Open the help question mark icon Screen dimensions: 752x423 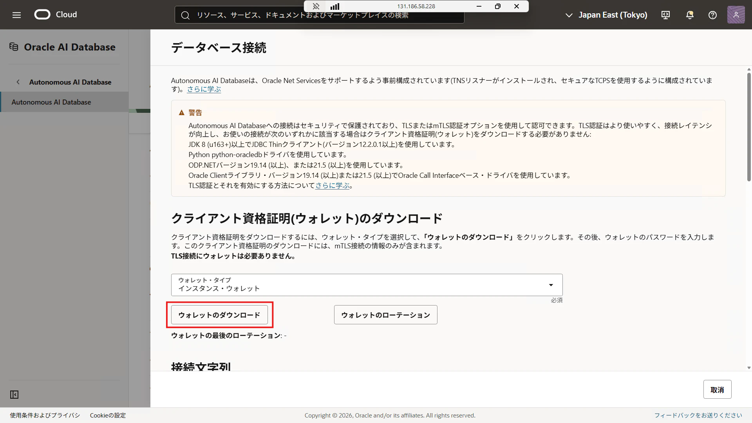pyautogui.click(x=712, y=15)
